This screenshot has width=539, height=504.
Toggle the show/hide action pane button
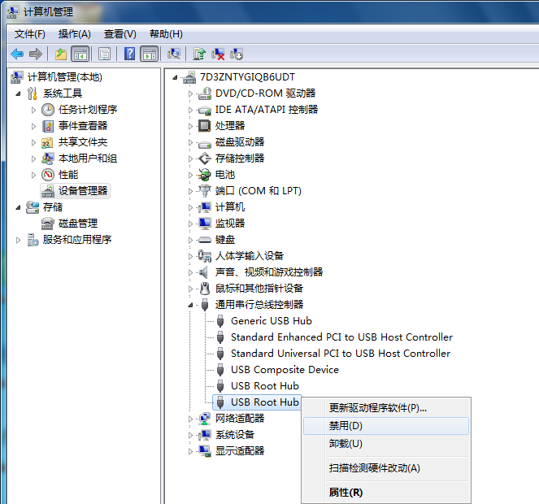click(x=149, y=54)
